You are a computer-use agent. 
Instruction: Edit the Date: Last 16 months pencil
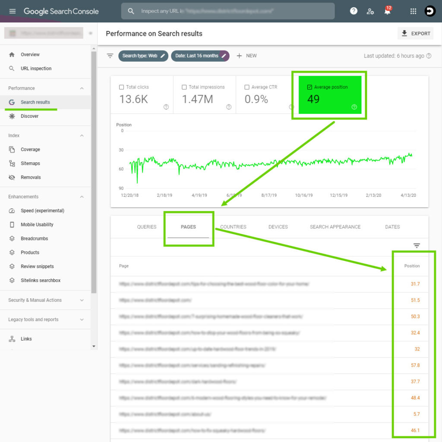pos(224,56)
